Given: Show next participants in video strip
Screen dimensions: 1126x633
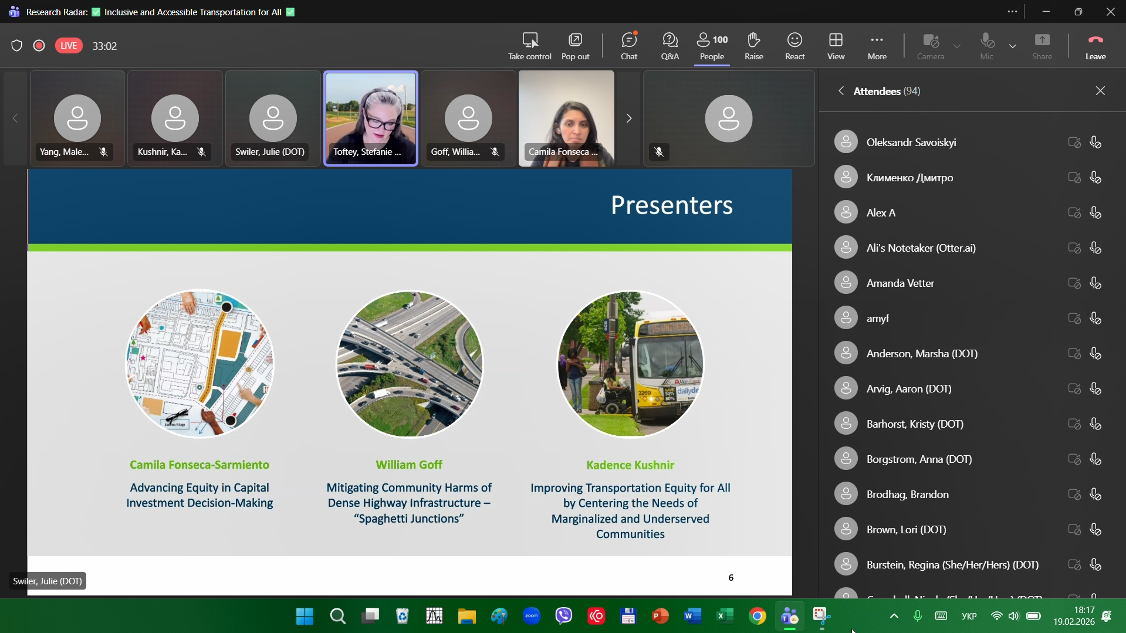Looking at the screenshot, I should pyautogui.click(x=629, y=119).
